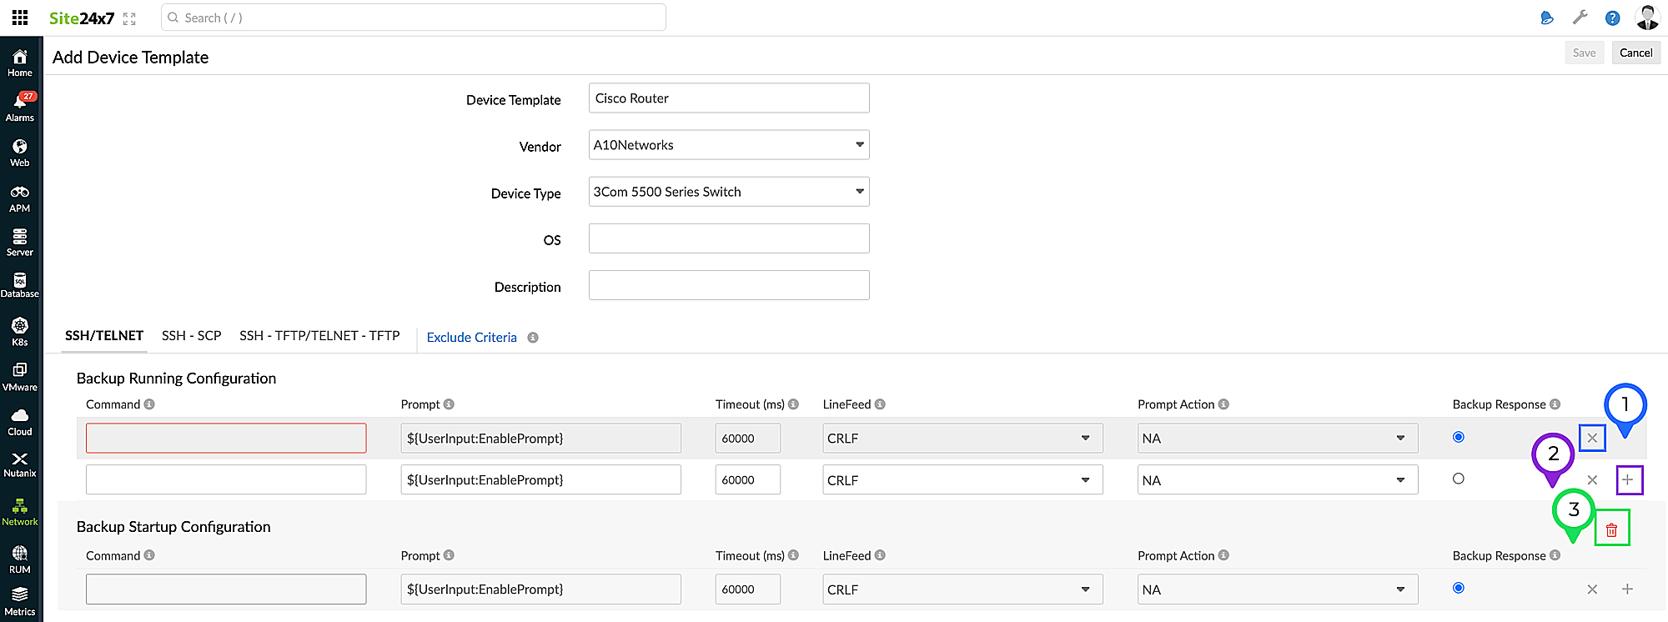Expand the Vendor dropdown

[x=728, y=145]
